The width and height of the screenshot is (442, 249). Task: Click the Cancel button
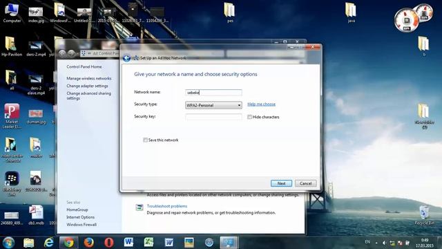pos(305,183)
